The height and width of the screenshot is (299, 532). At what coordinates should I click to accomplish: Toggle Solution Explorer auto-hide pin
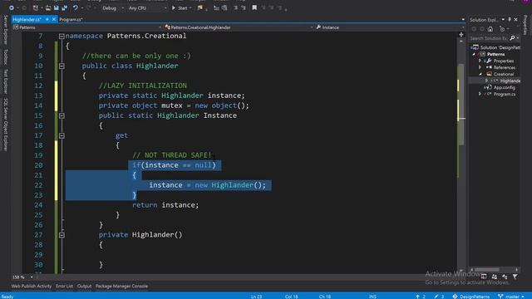[x=510, y=20]
